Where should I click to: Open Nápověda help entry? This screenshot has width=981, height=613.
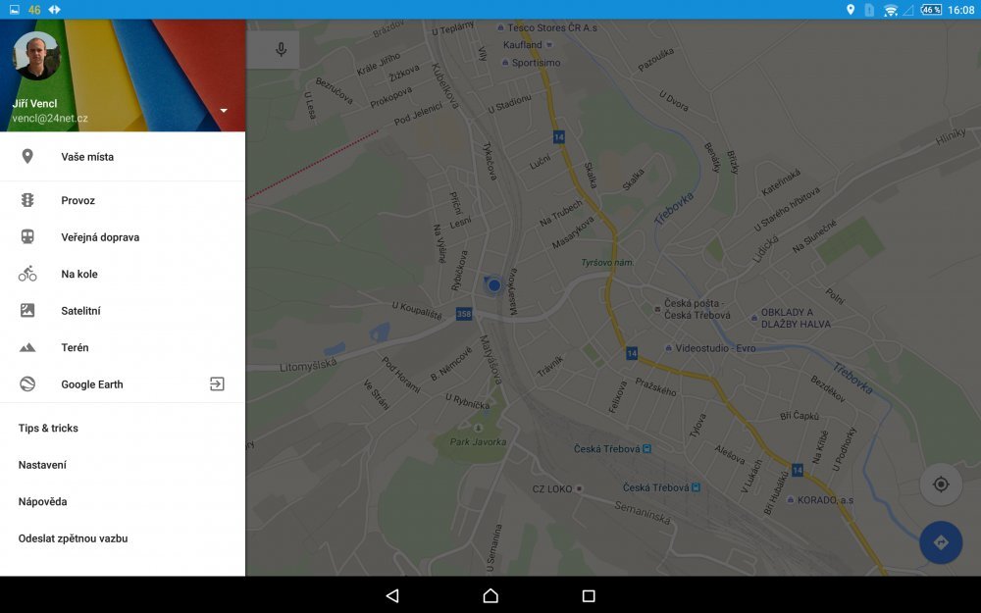(40, 501)
